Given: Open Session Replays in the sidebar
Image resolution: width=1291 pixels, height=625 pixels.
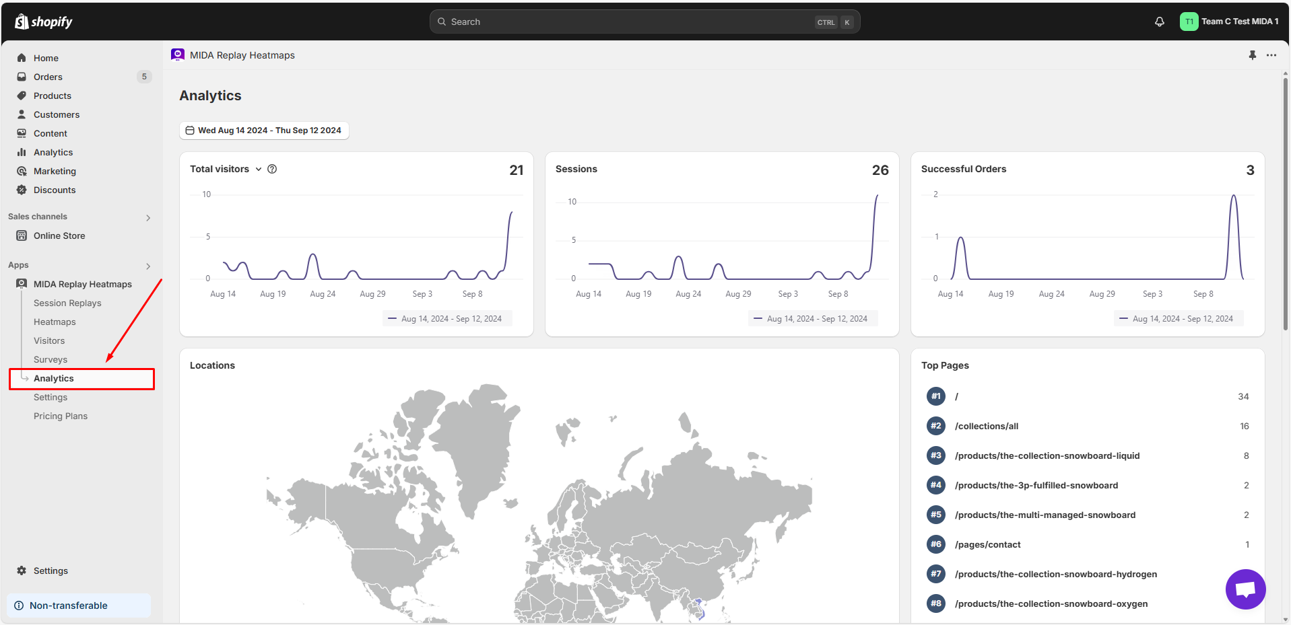Looking at the screenshot, I should pos(67,303).
